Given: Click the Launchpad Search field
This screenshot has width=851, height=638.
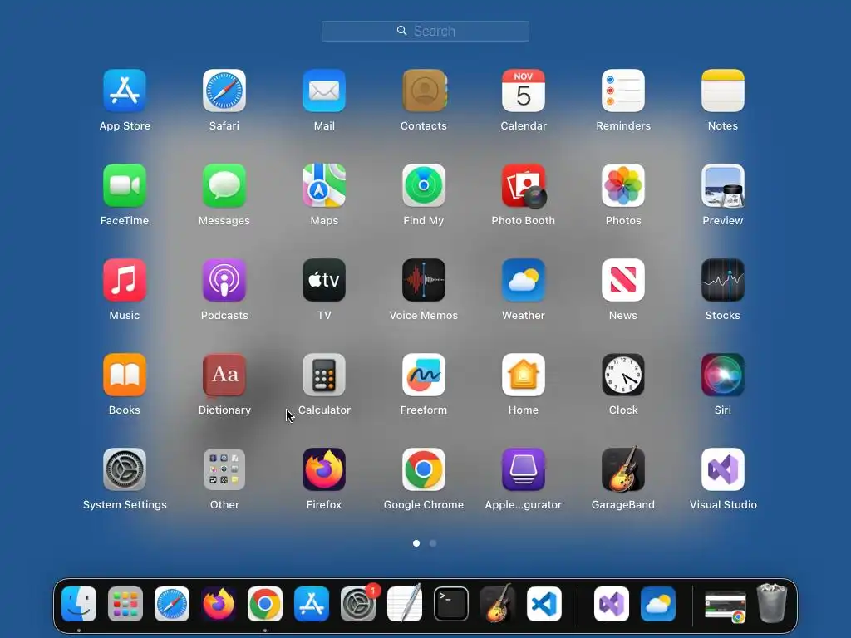Looking at the screenshot, I should click(x=425, y=31).
